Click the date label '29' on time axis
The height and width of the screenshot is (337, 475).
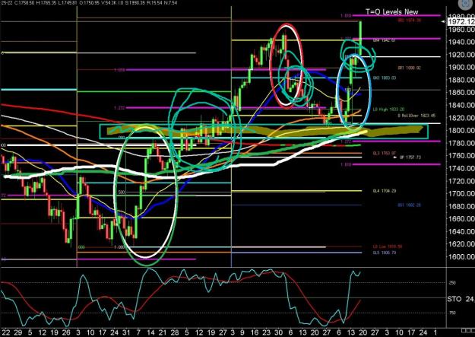(17, 332)
